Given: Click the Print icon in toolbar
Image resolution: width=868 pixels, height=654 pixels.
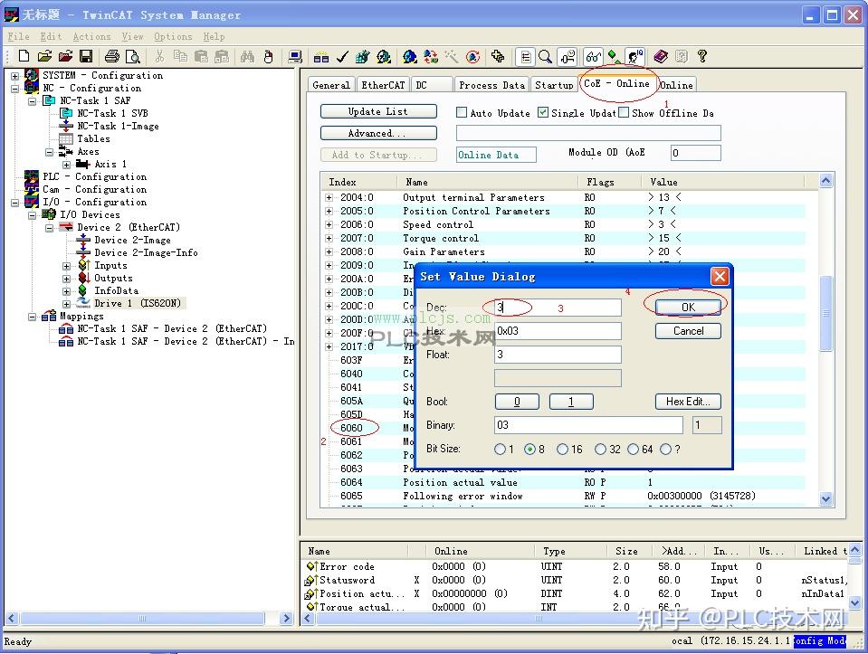Looking at the screenshot, I should (112, 57).
